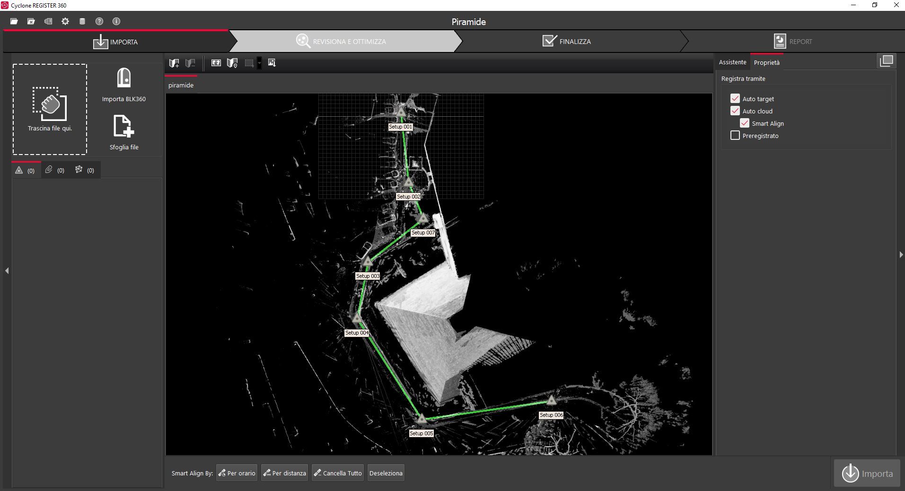
Task: Select Setup 004 triangle marker
Action: 357,318
